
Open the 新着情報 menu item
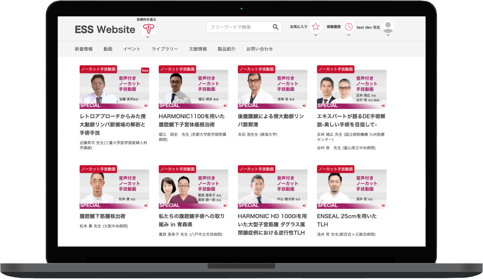84,49
